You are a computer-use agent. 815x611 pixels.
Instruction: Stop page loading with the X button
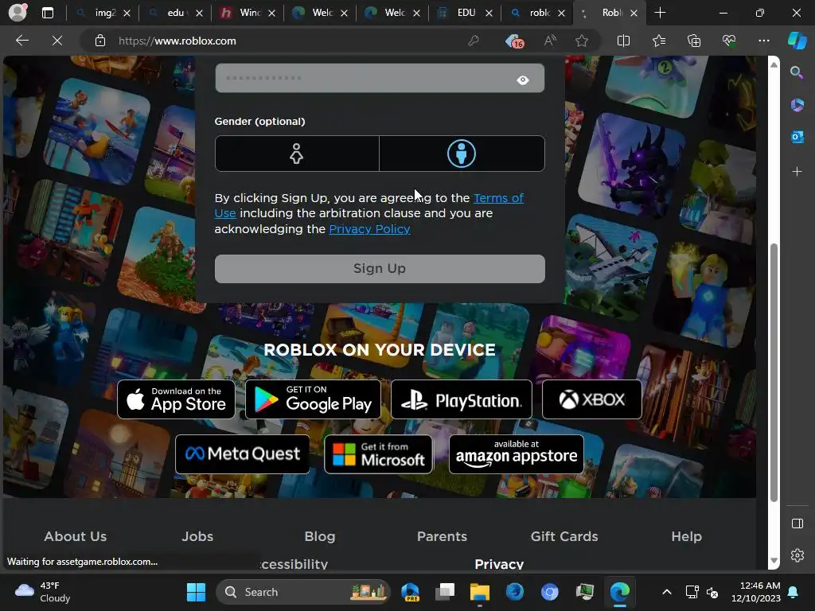point(57,41)
